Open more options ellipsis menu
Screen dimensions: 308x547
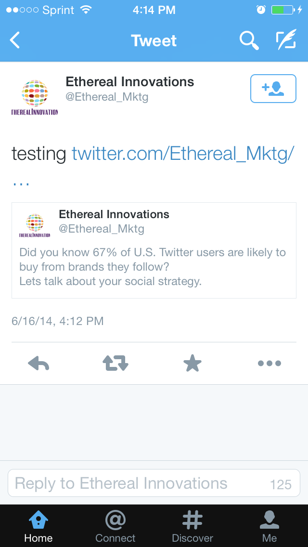click(269, 364)
